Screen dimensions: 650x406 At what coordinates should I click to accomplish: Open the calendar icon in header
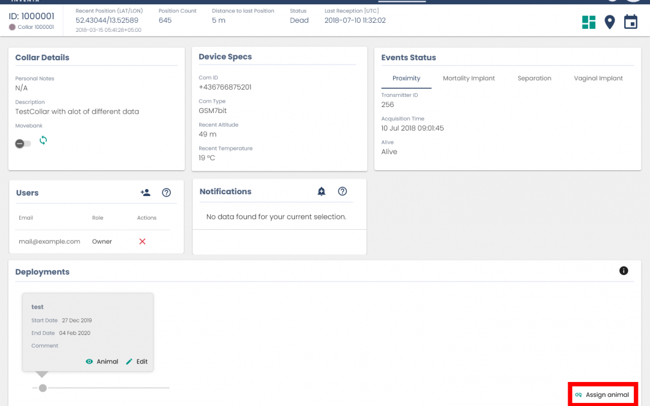[630, 22]
